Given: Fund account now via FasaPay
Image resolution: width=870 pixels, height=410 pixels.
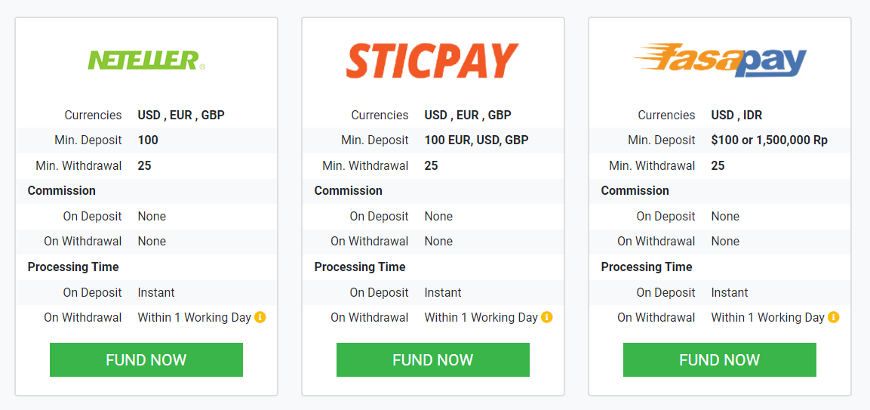Looking at the screenshot, I should tap(720, 360).
